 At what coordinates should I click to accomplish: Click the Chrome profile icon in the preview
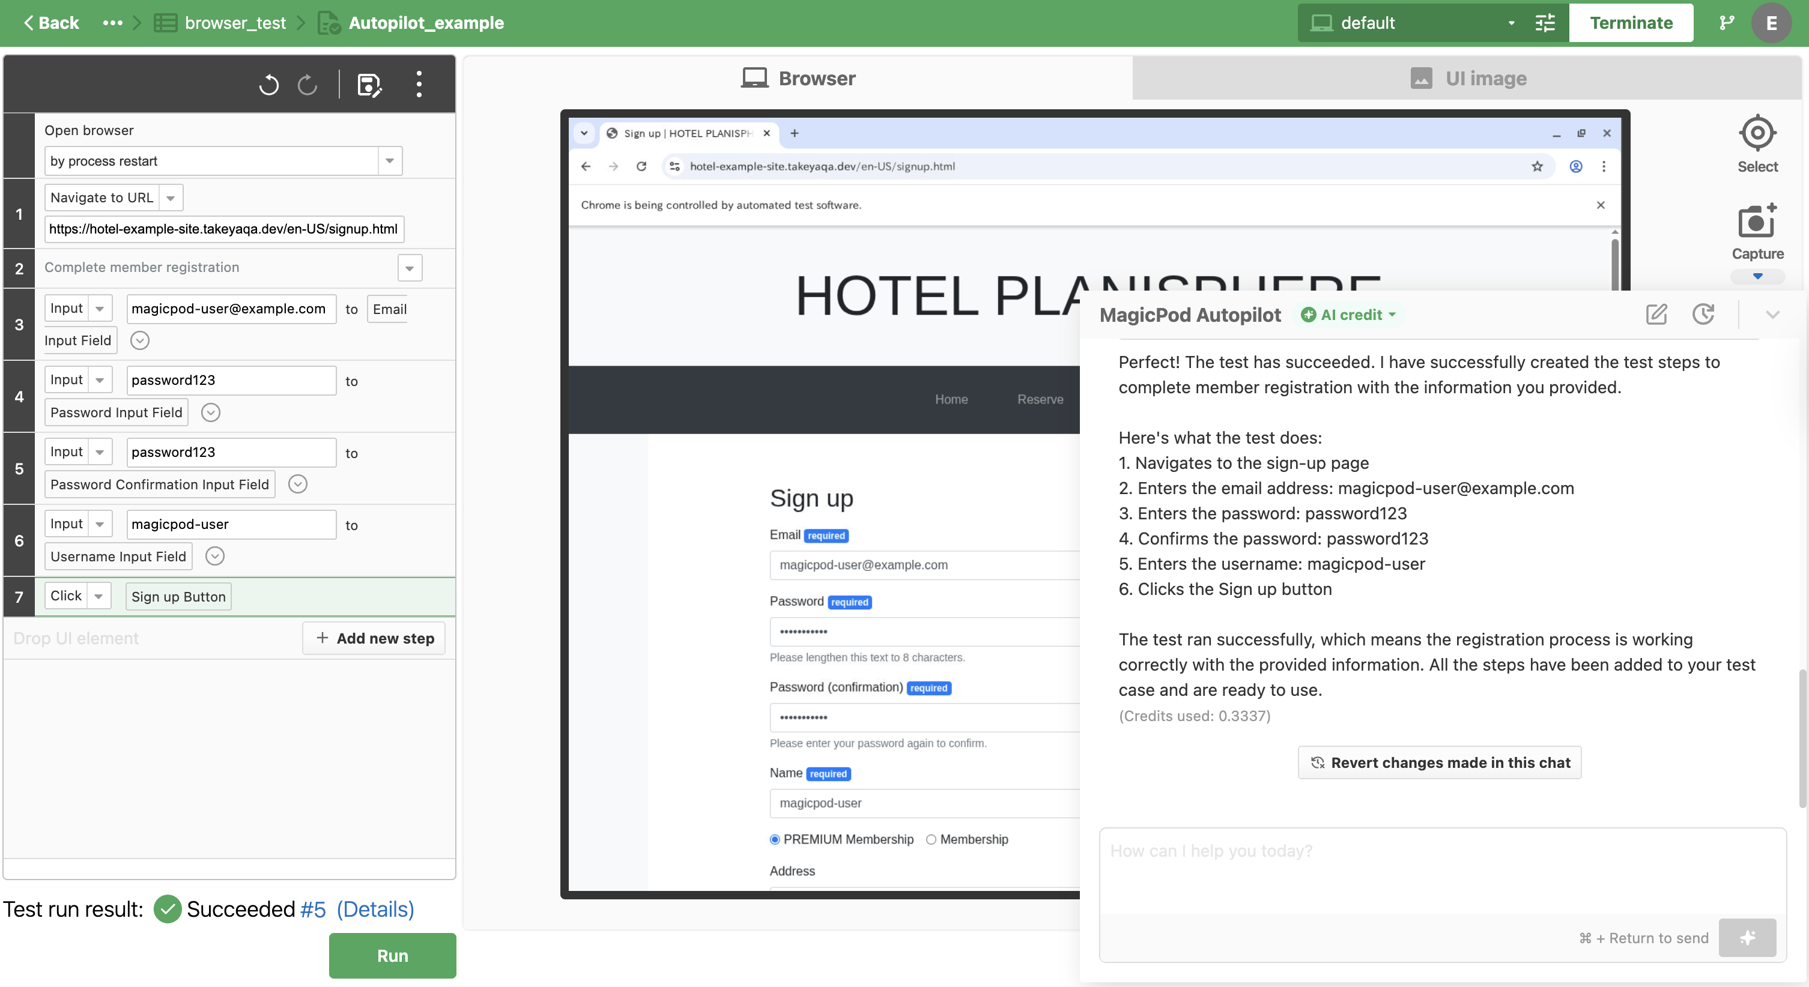tap(1576, 166)
